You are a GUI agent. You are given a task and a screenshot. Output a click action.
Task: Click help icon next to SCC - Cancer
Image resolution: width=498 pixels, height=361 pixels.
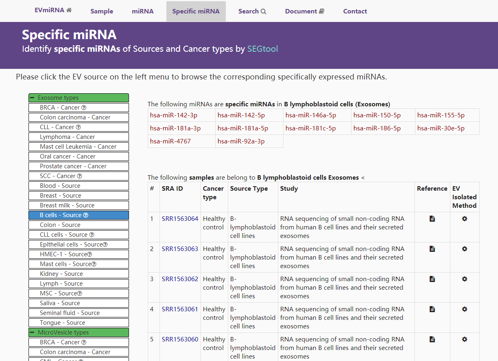coord(80,176)
